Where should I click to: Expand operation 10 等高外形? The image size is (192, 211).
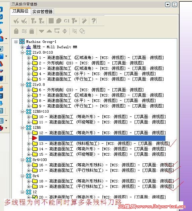tap(29, 117)
